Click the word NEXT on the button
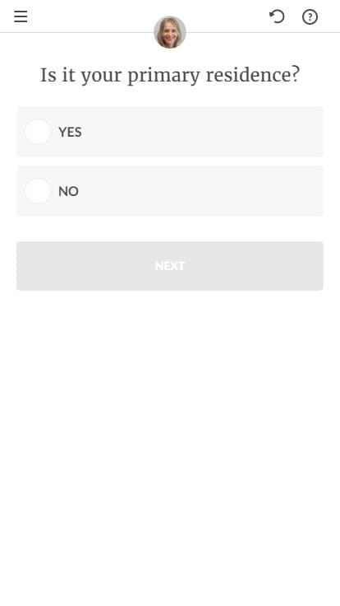The image size is (340, 606). click(170, 266)
